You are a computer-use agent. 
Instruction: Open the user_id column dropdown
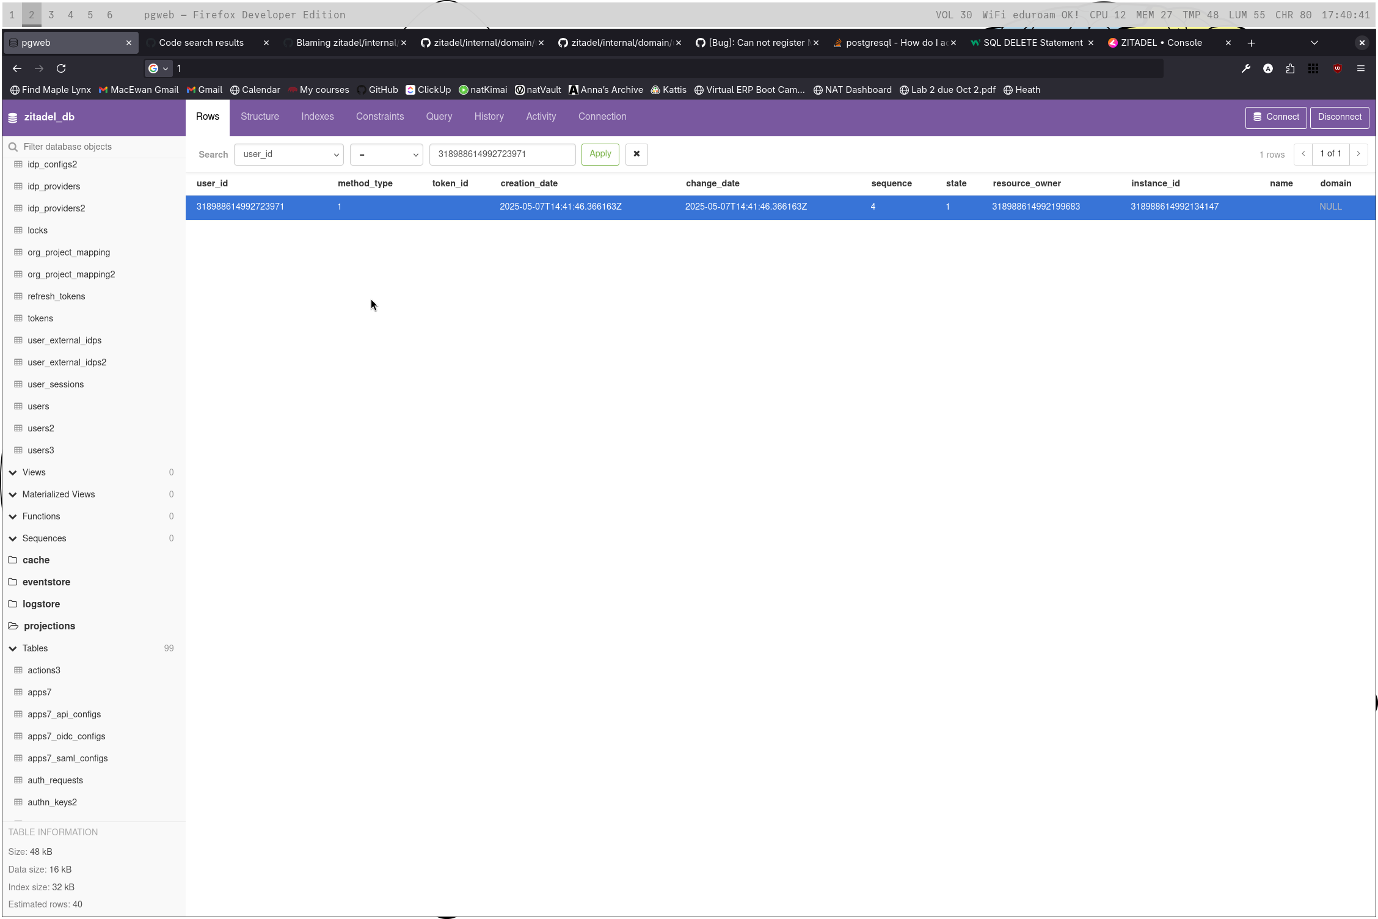(288, 154)
